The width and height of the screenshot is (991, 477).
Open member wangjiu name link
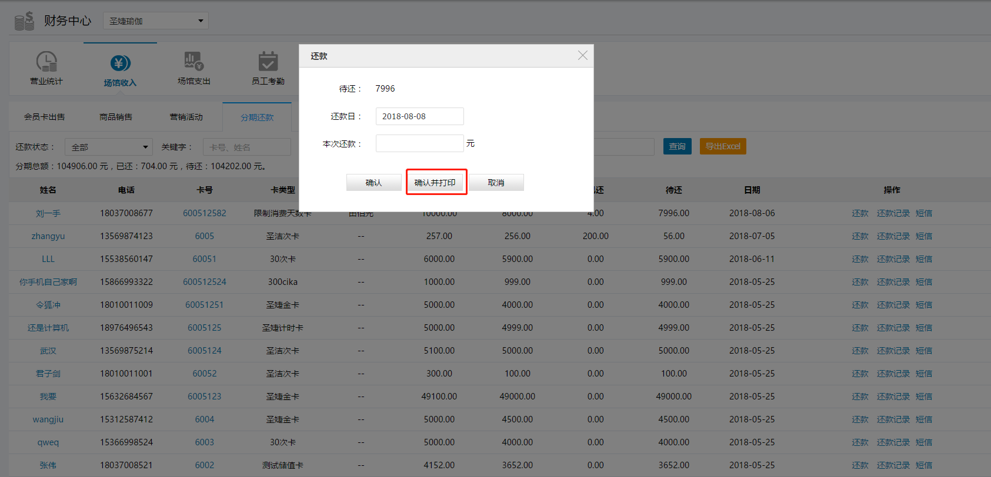(x=48, y=419)
